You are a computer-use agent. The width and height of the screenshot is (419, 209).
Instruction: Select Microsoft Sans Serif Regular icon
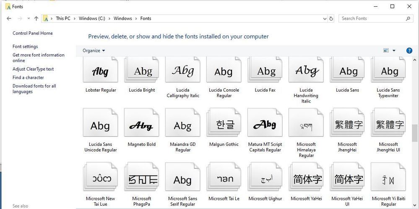pyautogui.click(x=183, y=177)
